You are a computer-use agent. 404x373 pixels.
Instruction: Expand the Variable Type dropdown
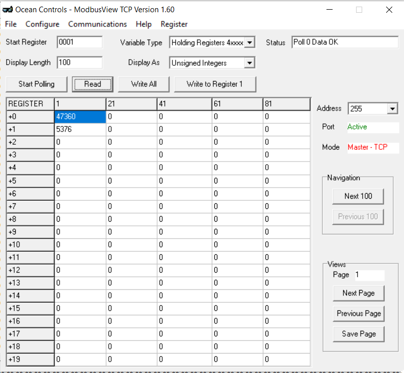(249, 42)
